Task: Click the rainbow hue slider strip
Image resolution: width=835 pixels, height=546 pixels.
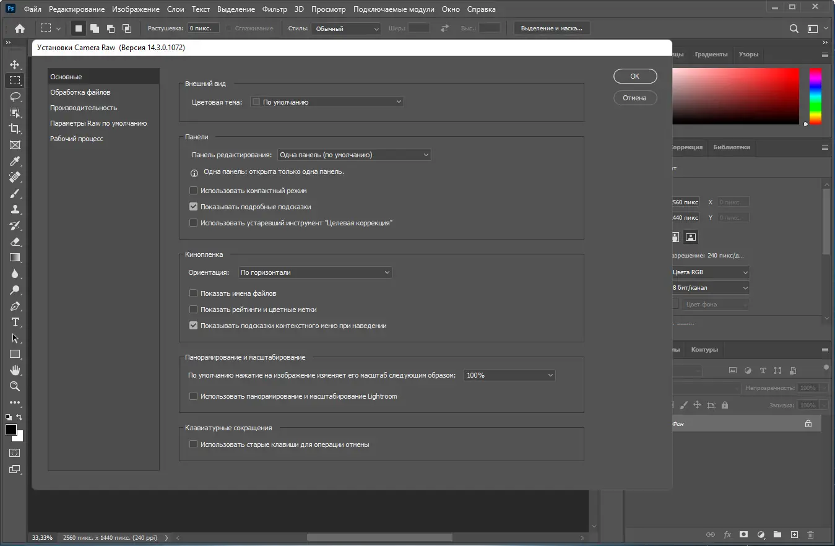Action: coord(816,96)
